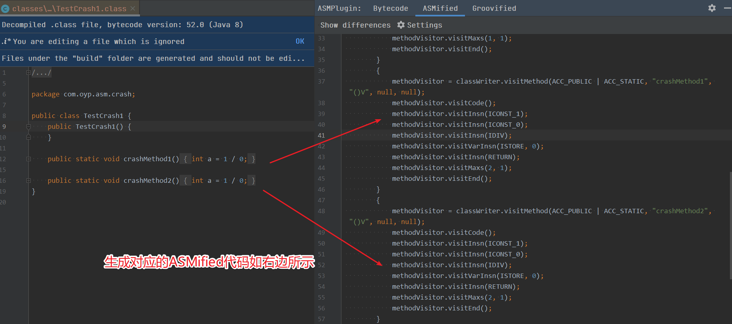Click the visitMethod line with "crashMethod2" string
The image size is (732, 324).
[552, 211]
